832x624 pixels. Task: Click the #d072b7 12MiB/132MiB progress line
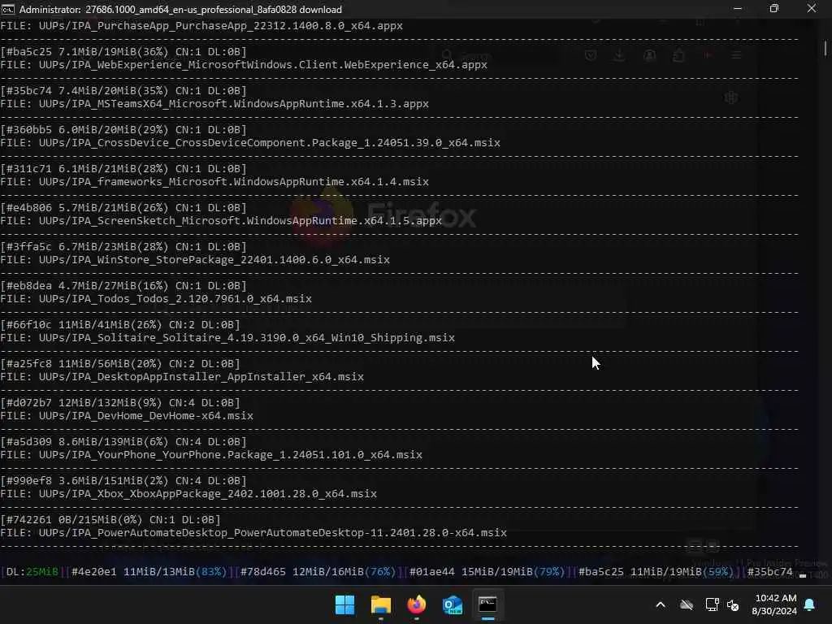point(120,403)
